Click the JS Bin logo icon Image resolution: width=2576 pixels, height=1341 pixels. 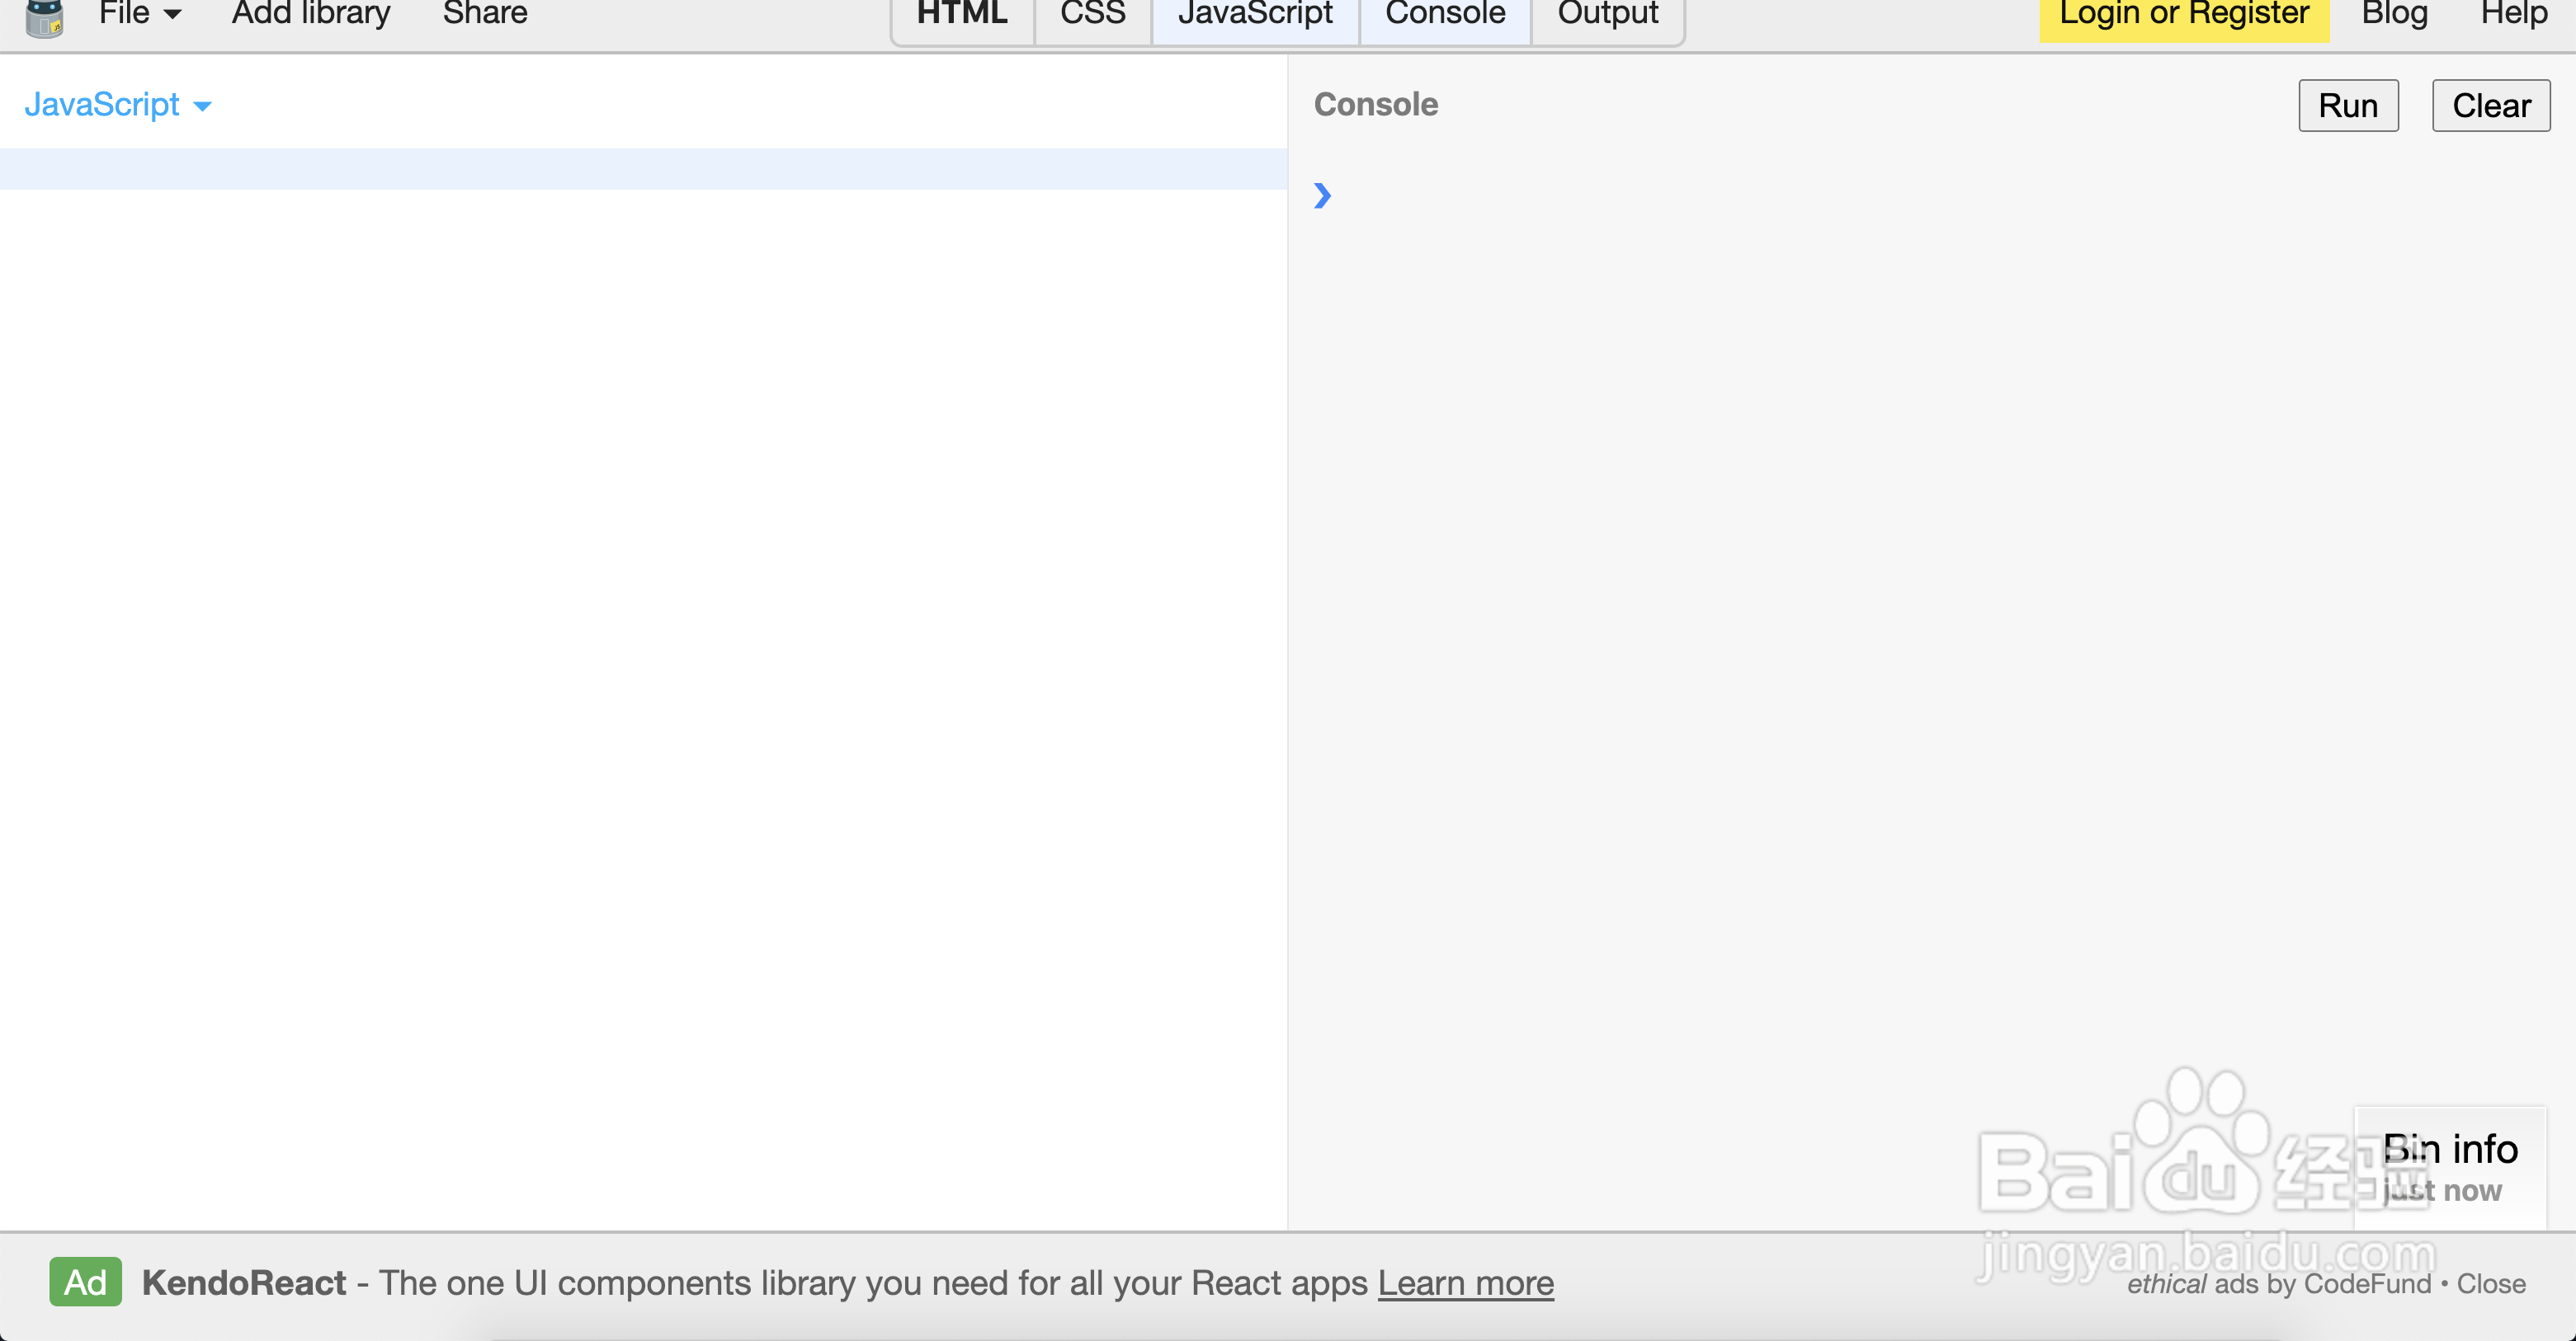coord(45,17)
